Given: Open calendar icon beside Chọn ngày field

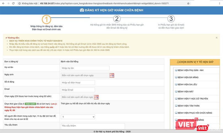Looking at the screenshot, I should [x=96, y=97].
